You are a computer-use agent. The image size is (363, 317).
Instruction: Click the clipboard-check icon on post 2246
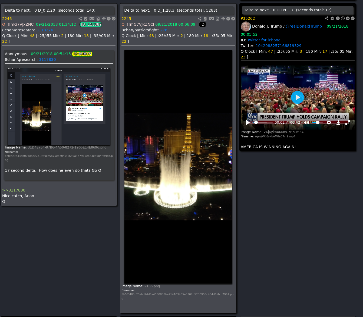tap(86, 19)
